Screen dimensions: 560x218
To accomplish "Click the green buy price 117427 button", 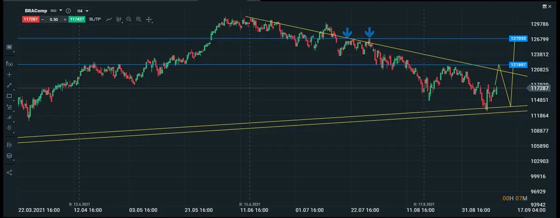I will (x=76, y=19).
